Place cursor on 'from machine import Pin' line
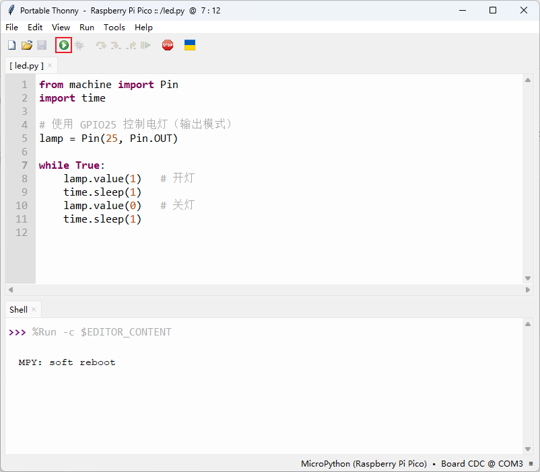This screenshot has height=472, width=540. 108,85
